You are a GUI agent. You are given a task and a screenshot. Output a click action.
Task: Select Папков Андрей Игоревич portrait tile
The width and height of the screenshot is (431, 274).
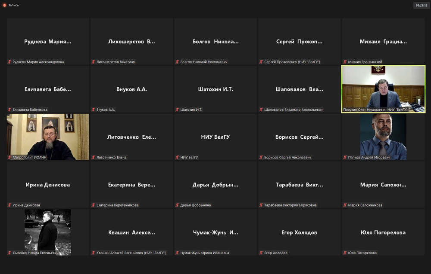click(383, 137)
